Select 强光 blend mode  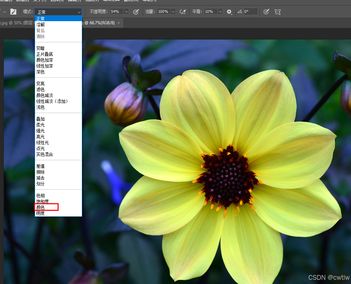pyautogui.click(x=58, y=131)
